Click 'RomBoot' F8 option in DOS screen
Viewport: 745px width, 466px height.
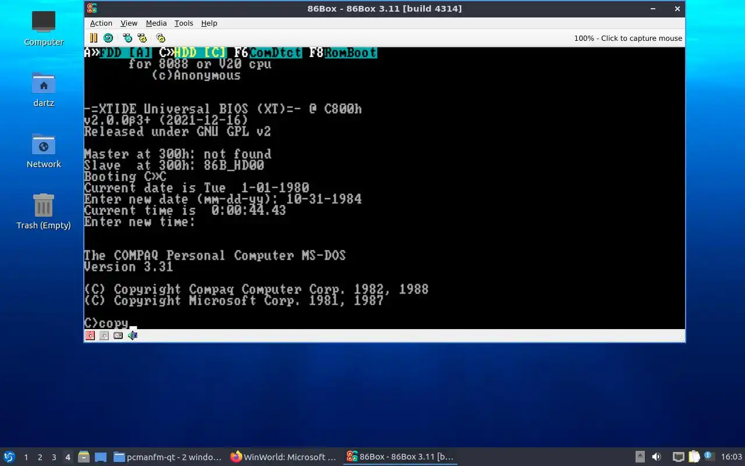coord(350,53)
